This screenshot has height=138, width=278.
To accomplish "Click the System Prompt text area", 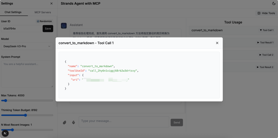I will [27, 74].
